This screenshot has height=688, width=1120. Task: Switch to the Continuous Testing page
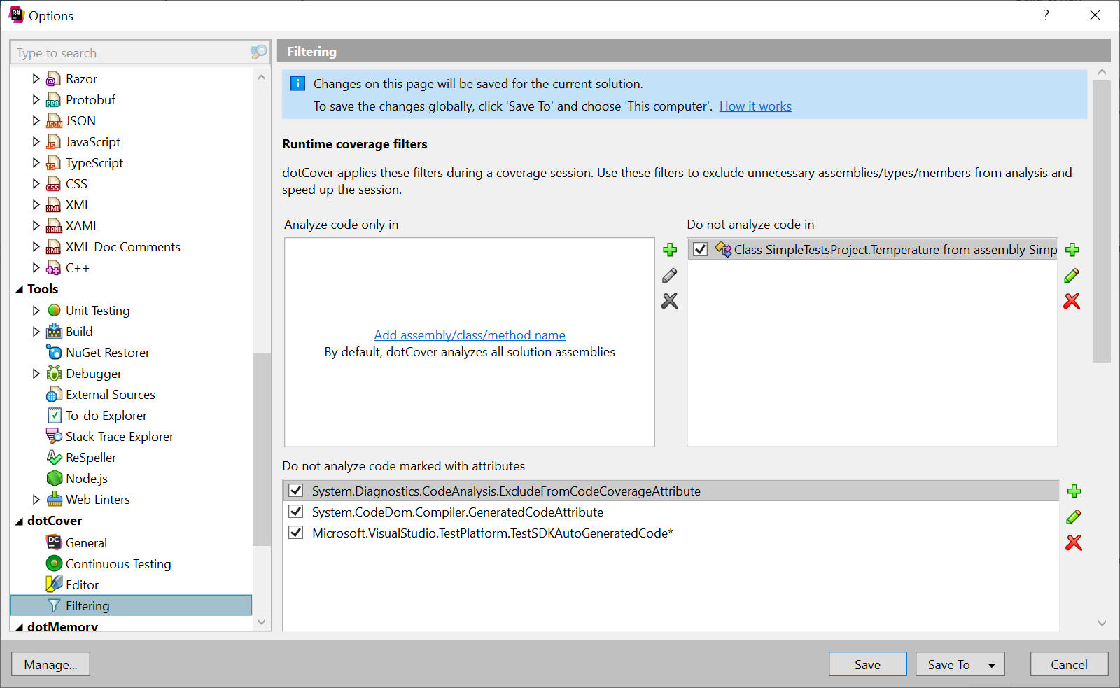[118, 563]
